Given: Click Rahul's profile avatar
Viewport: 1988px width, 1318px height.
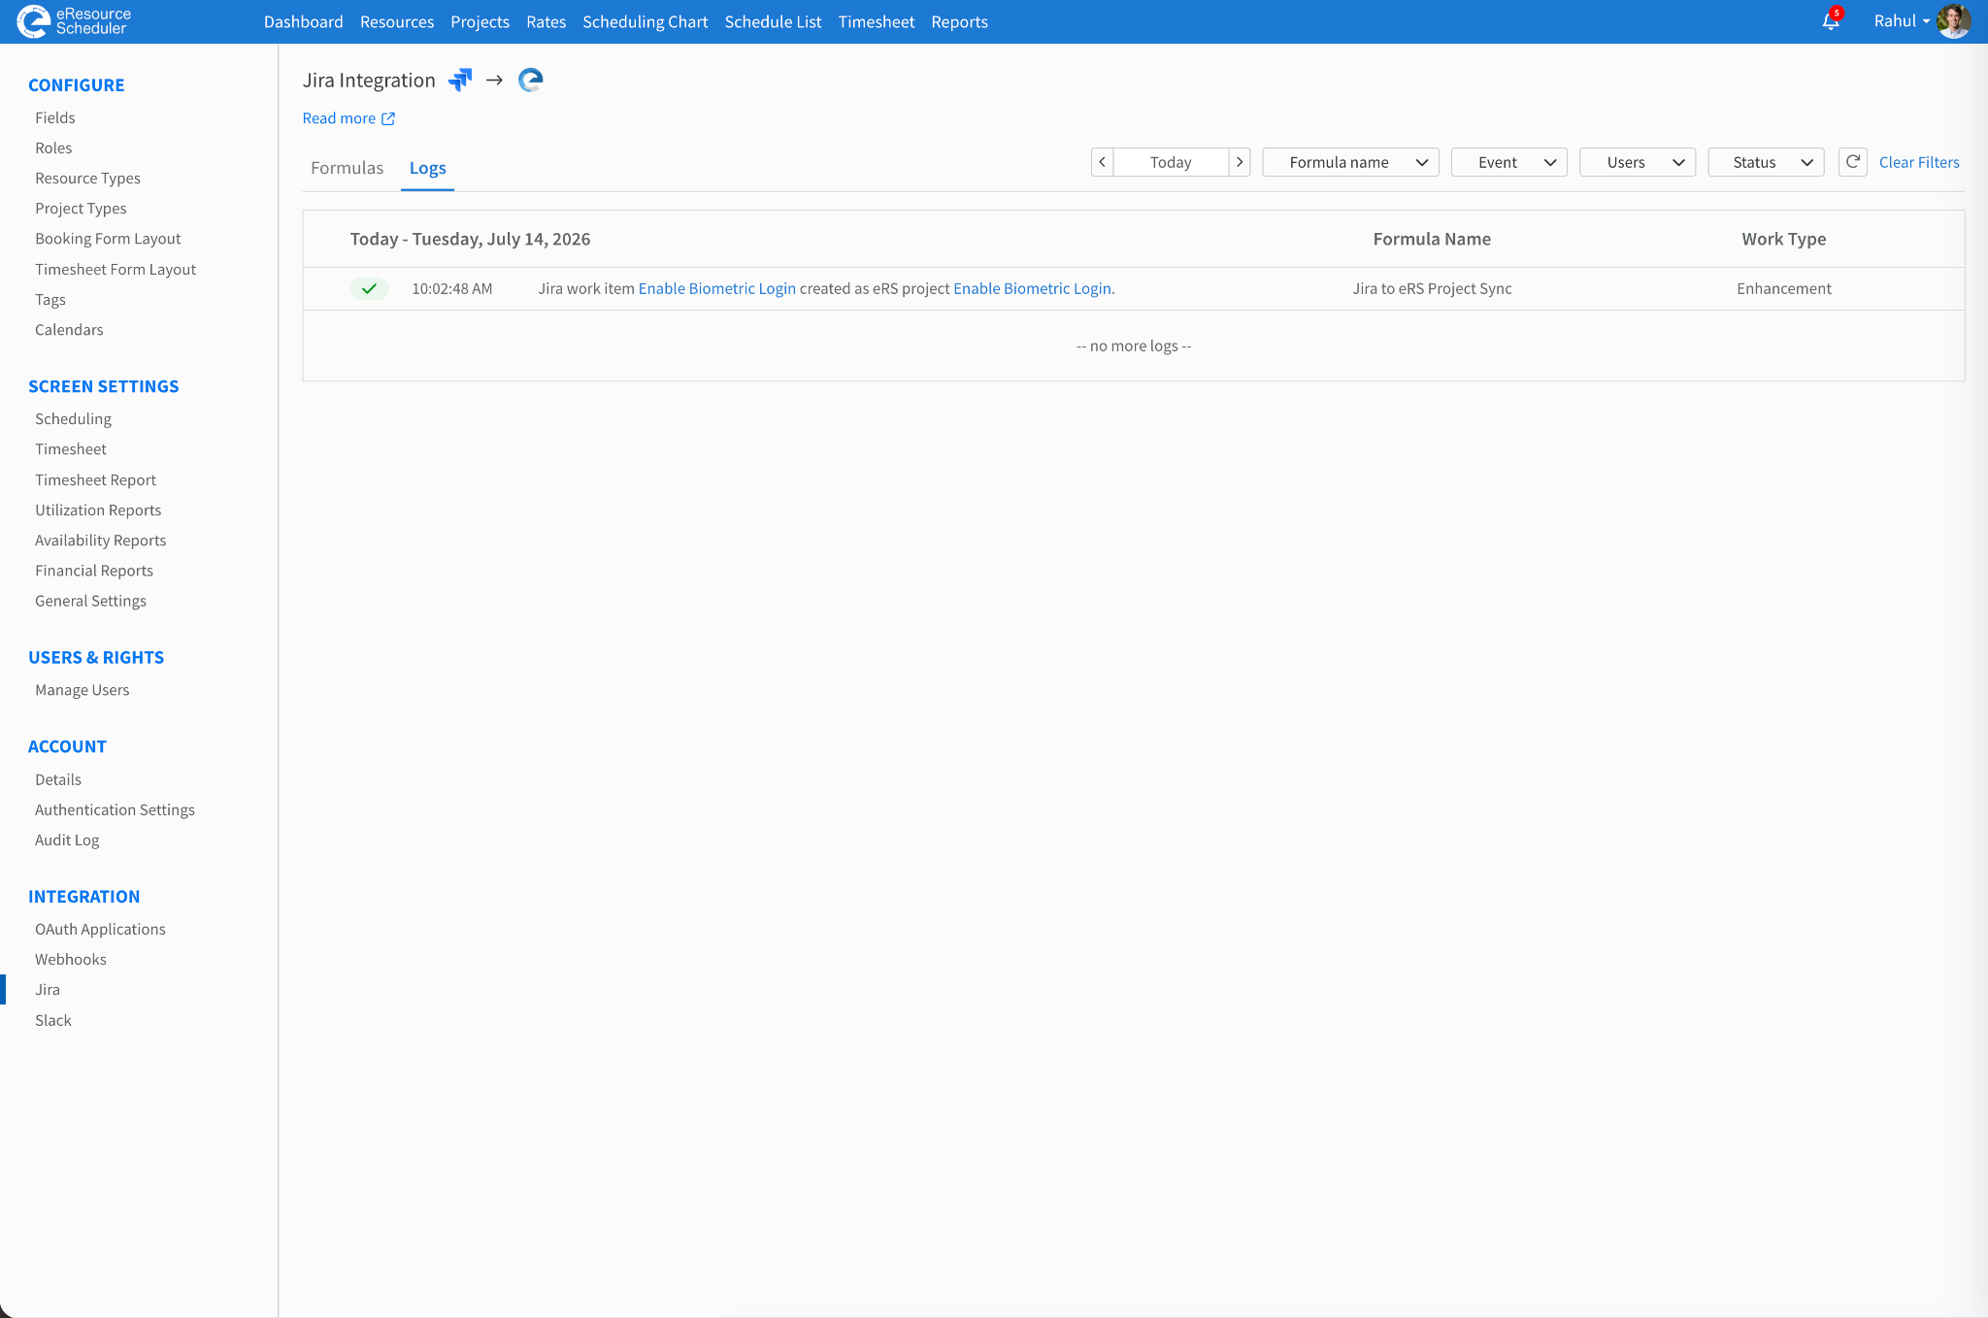Looking at the screenshot, I should (x=1953, y=20).
